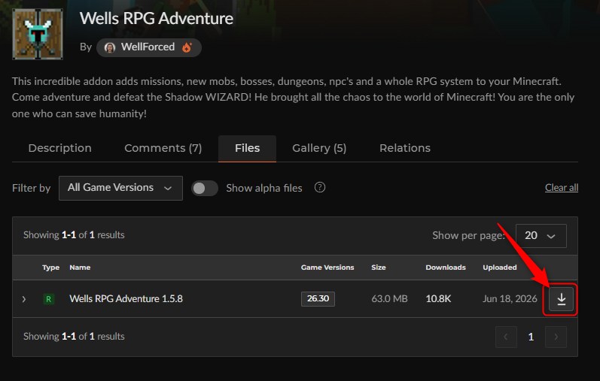Switch to the Relations tab
The width and height of the screenshot is (600, 381).
click(405, 148)
